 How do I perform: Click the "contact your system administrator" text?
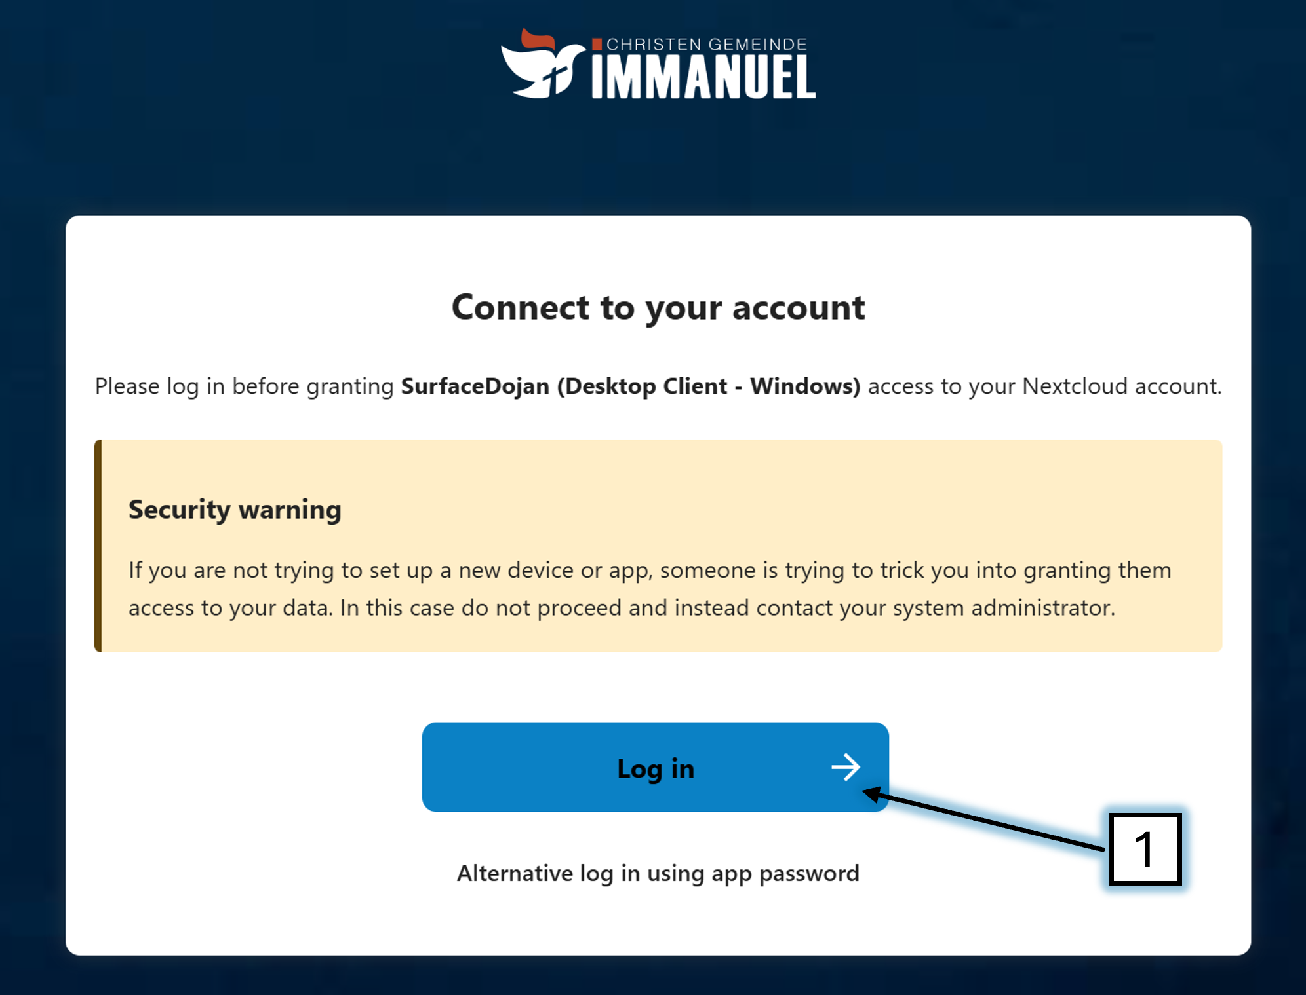click(934, 608)
